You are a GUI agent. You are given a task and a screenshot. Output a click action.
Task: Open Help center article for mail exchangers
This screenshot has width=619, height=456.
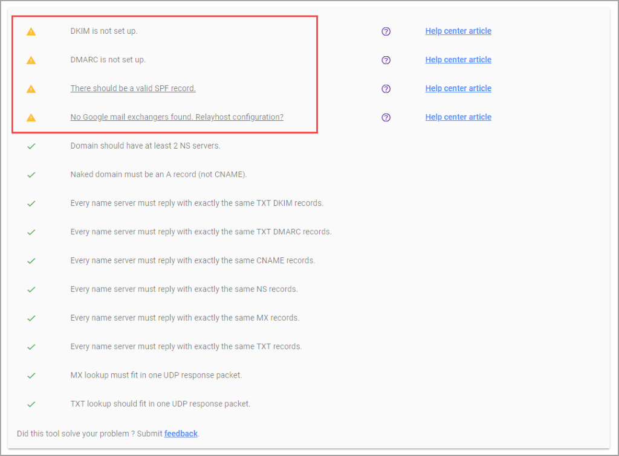pos(458,117)
